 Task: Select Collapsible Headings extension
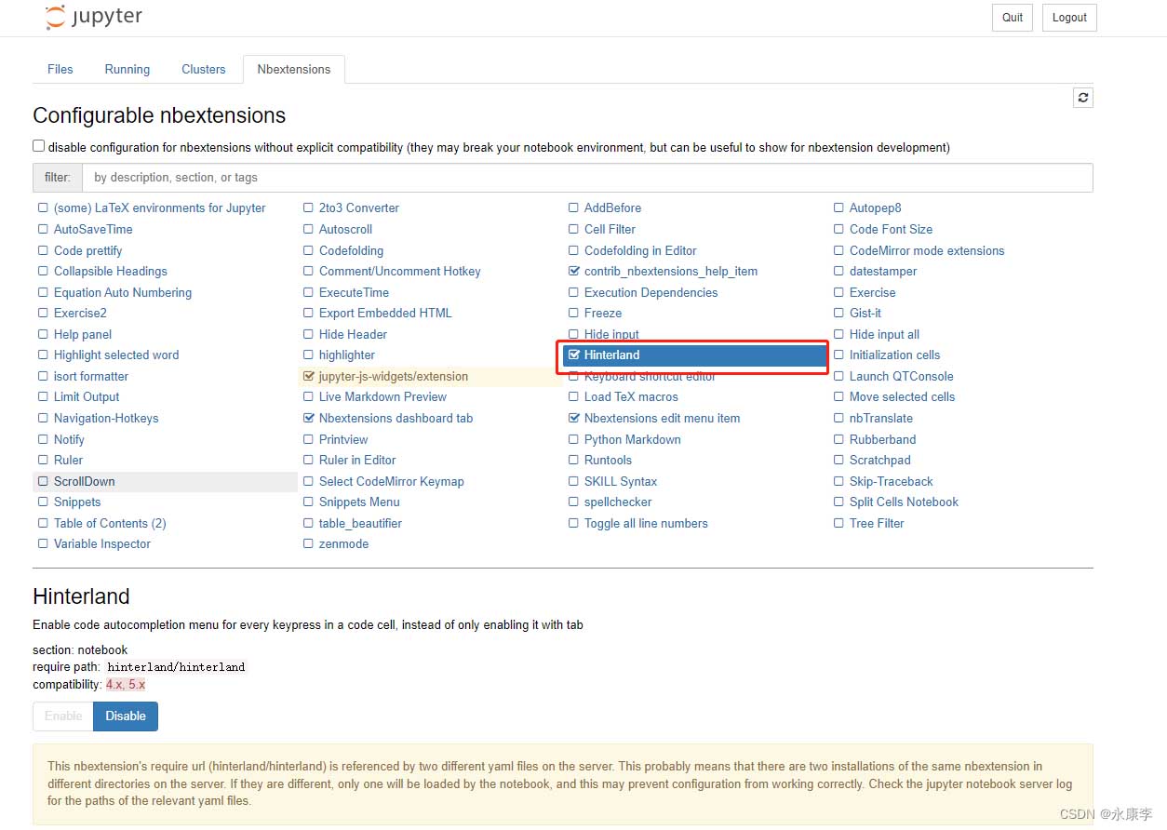(x=110, y=272)
